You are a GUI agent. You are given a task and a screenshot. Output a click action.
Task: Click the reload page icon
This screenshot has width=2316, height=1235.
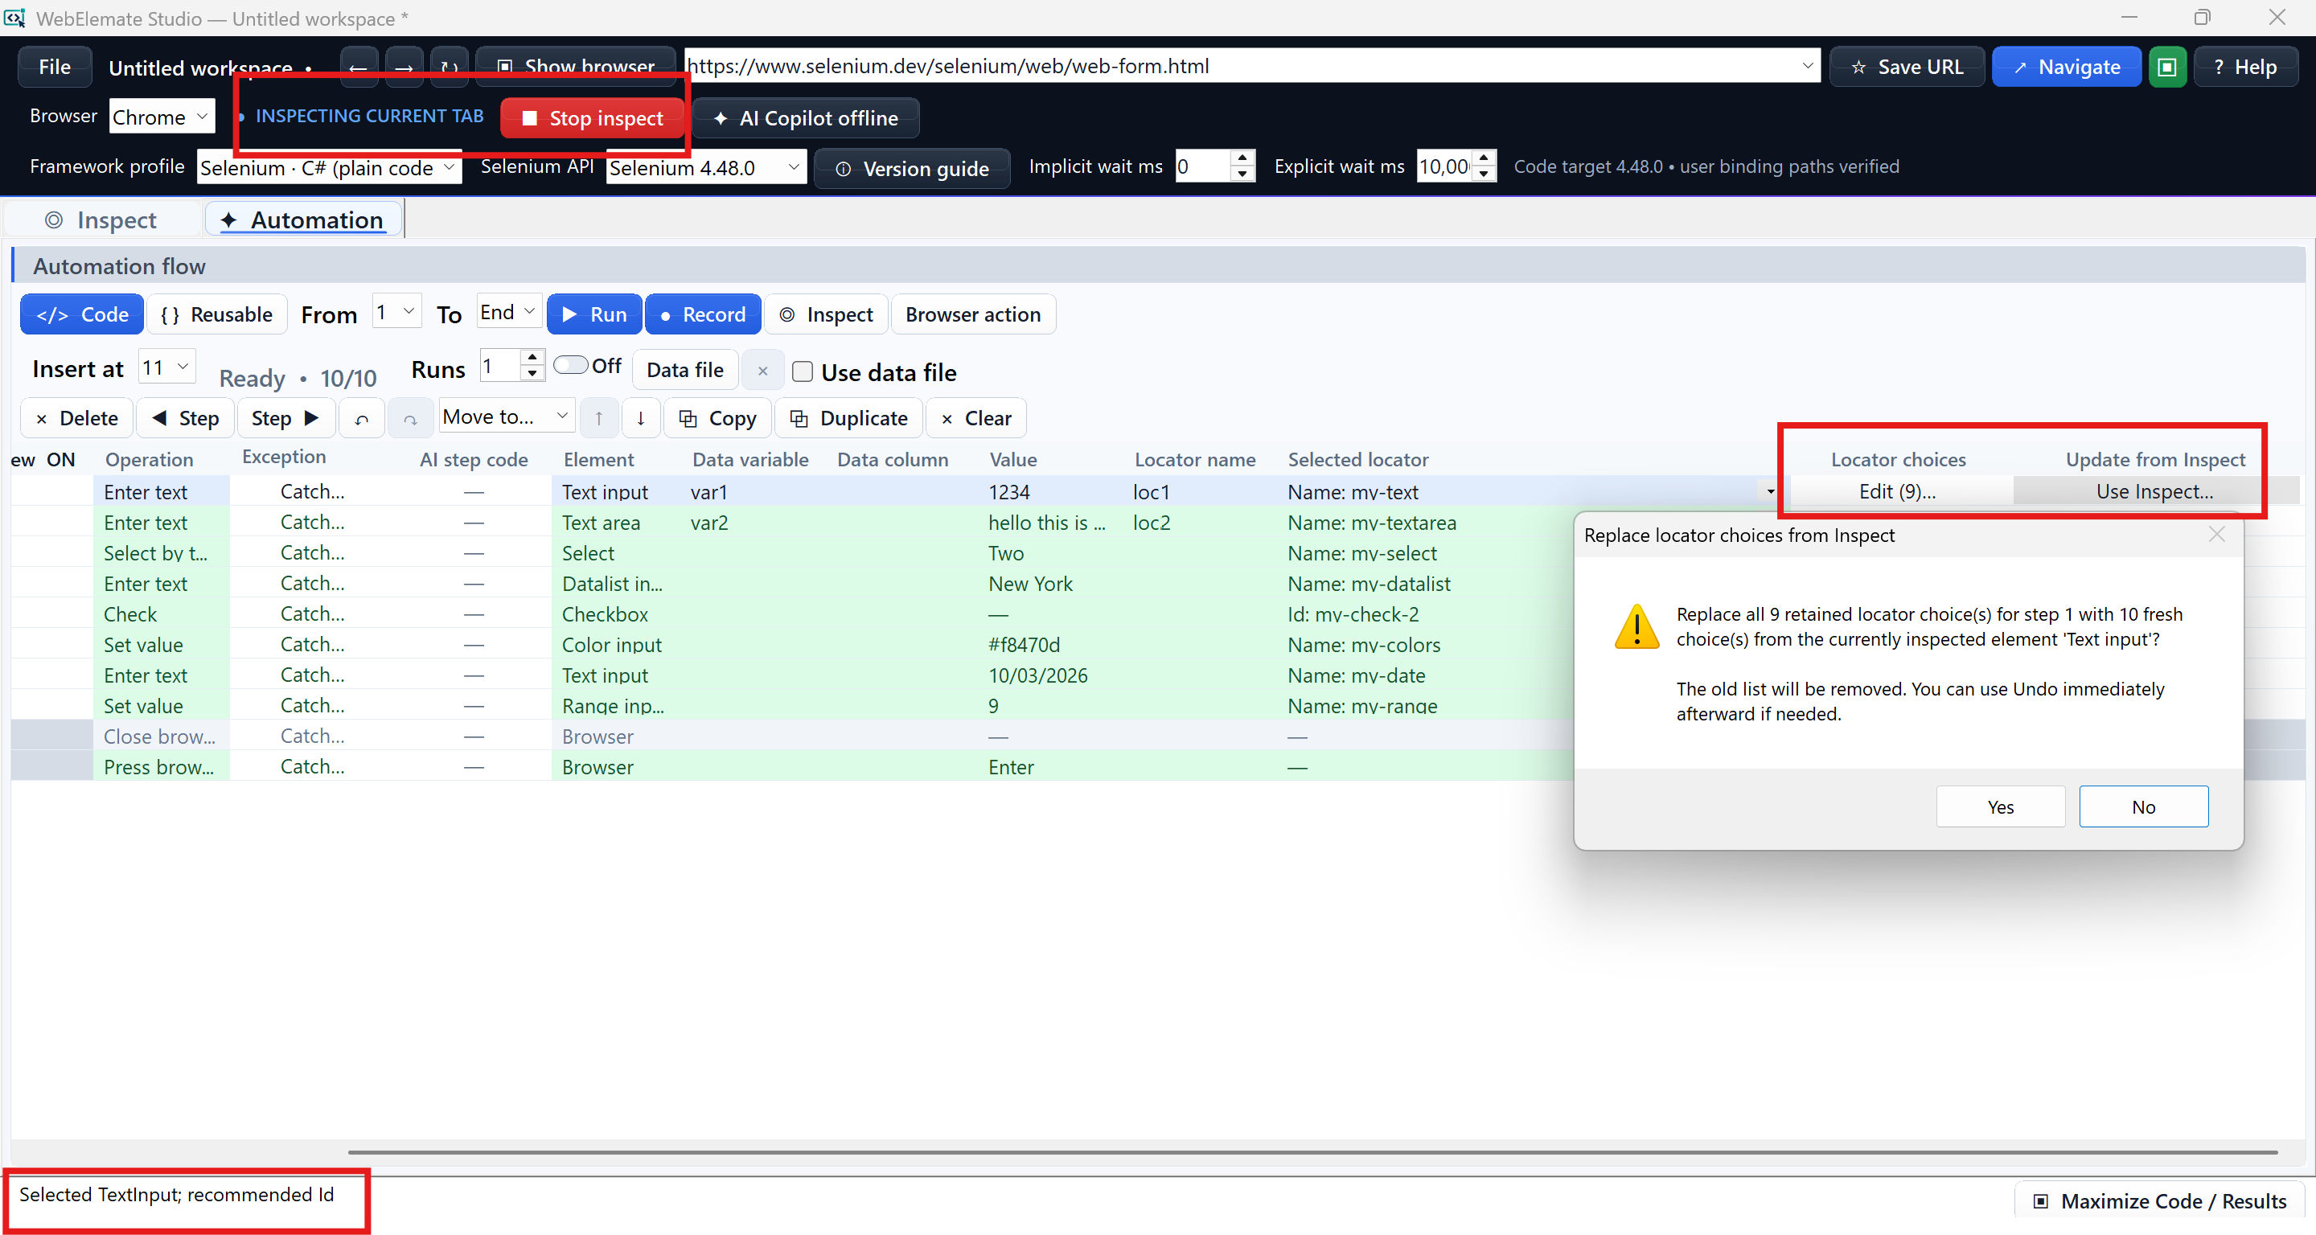click(449, 67)
